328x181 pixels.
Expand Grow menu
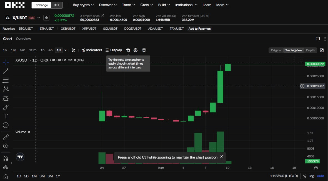tap(147, 5)
